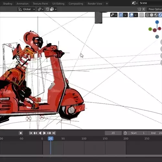Toggle the snap magnet icon
162x162 pixels.
[x=47, y=9]
